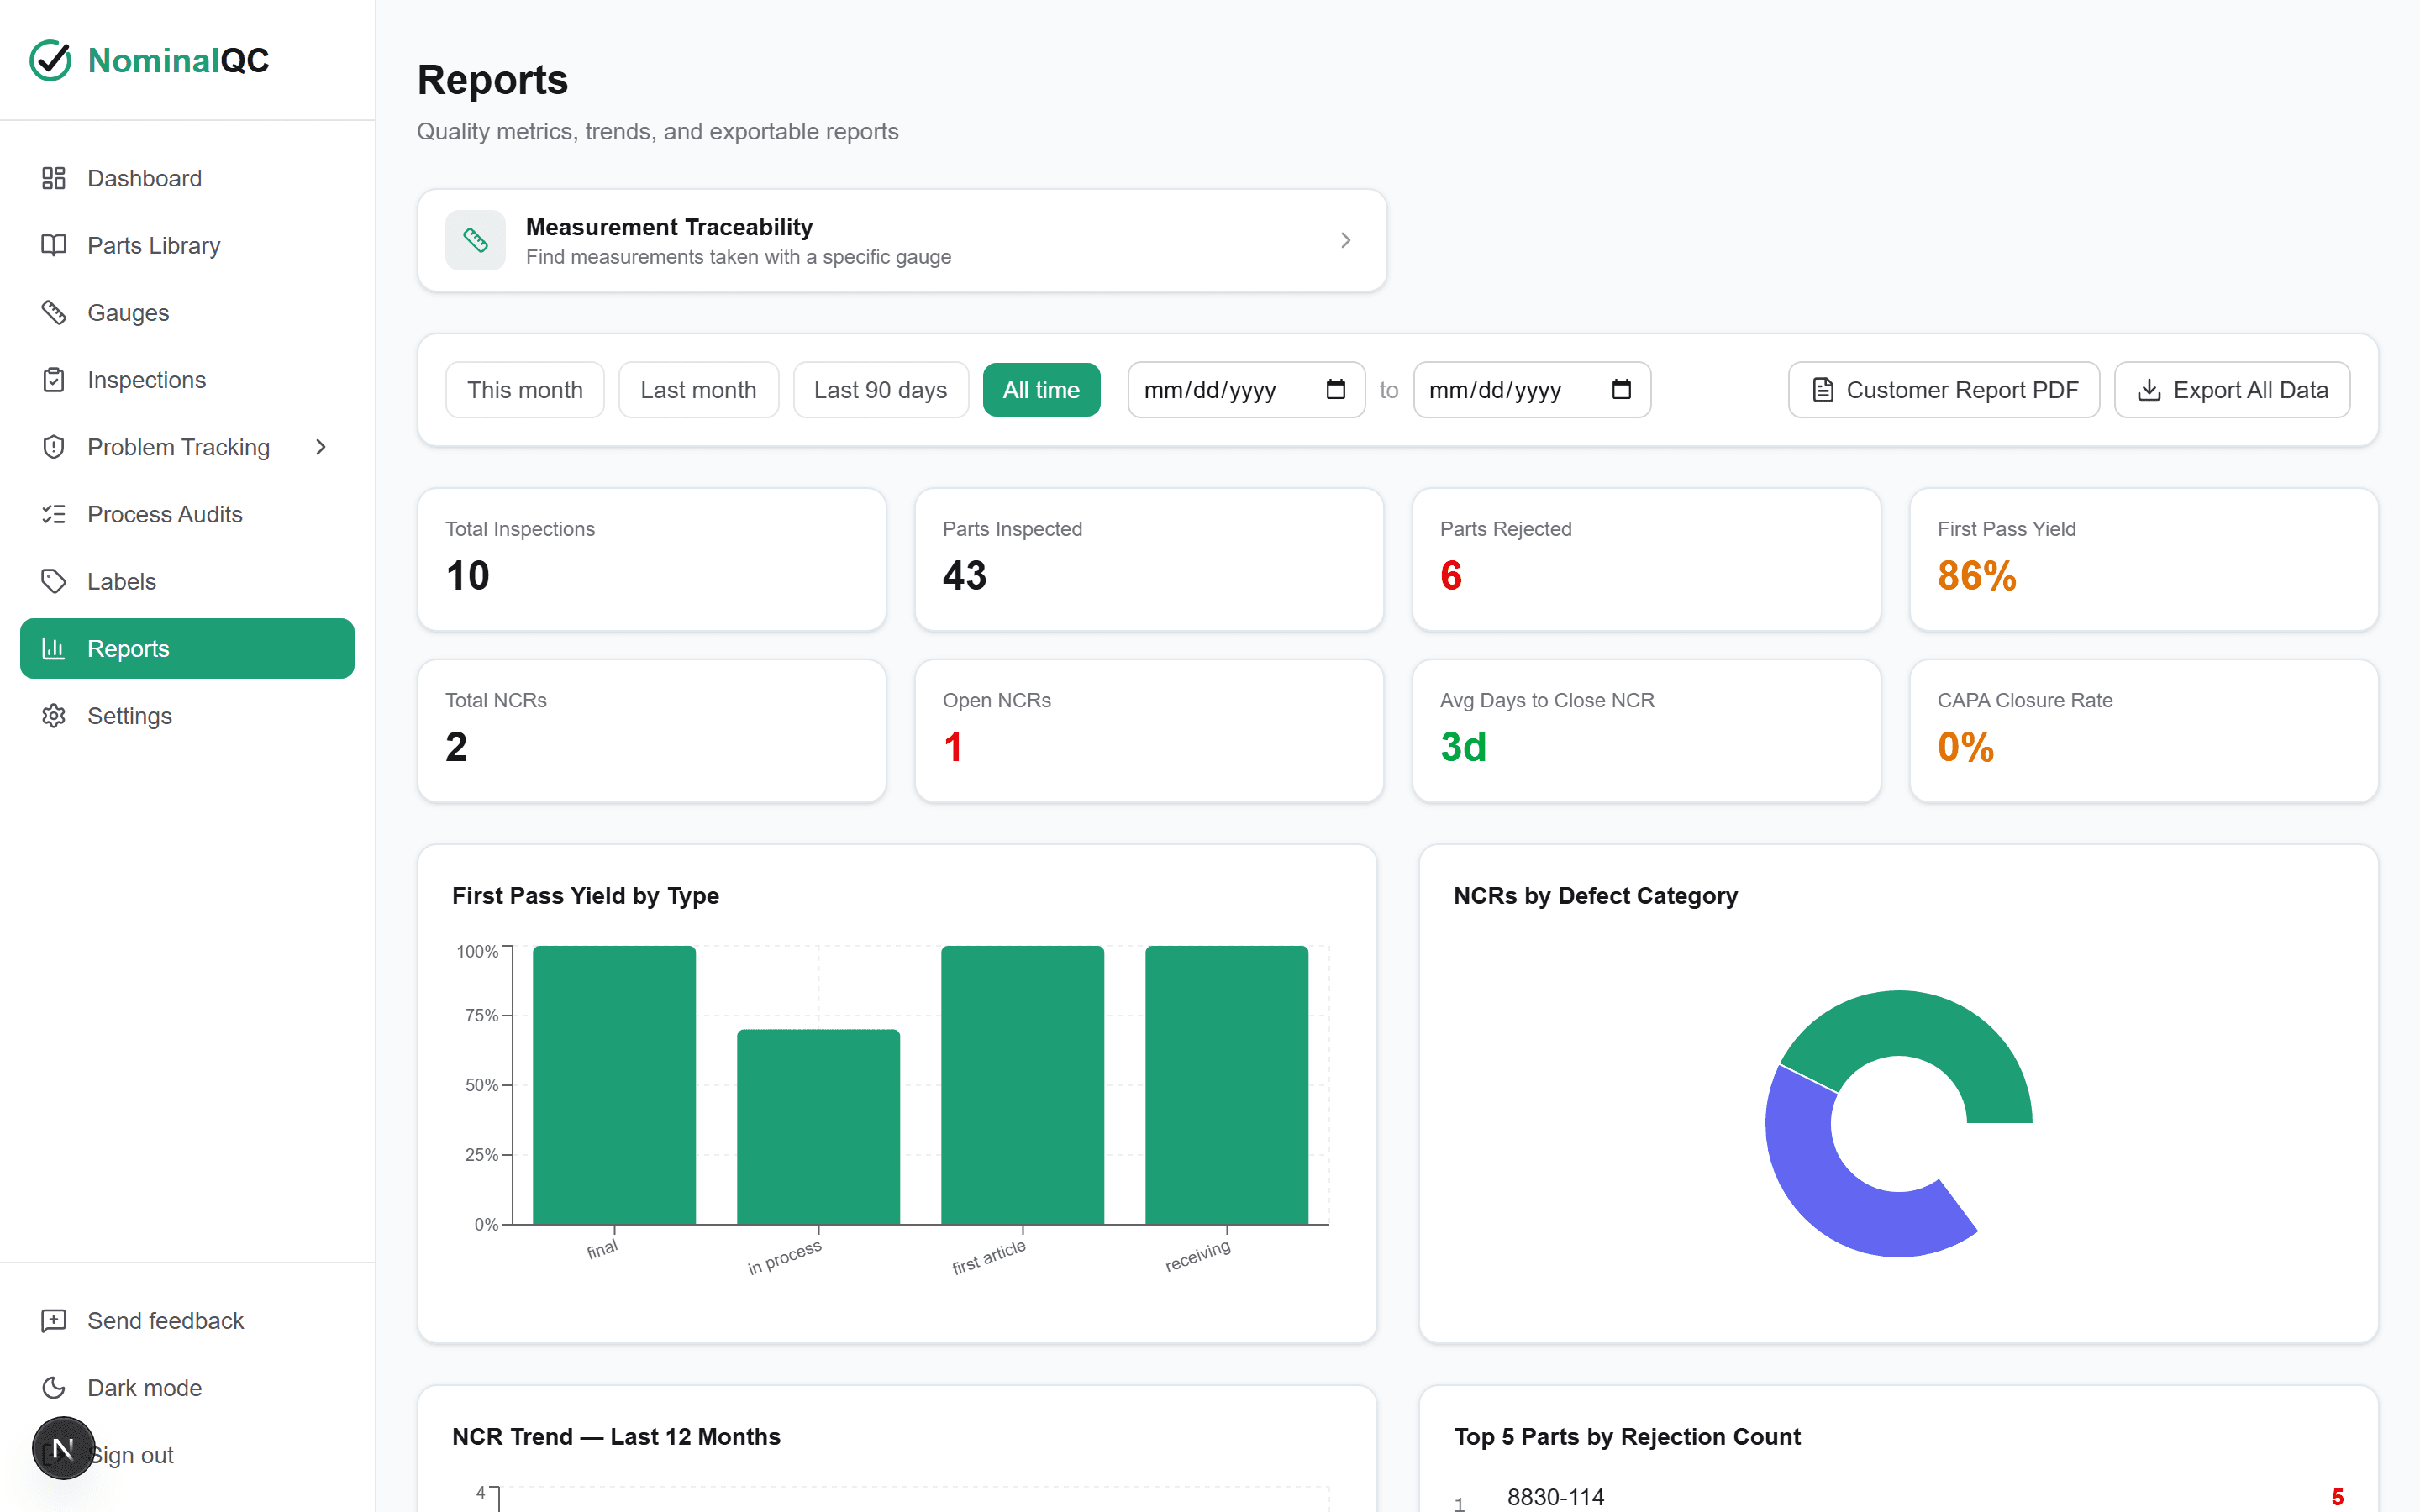Click the Parts Rejected 6 value
Image resolution: width=2420 pixels, height=1512 pixels.
pyautogui.click(x=1451, y=576)
